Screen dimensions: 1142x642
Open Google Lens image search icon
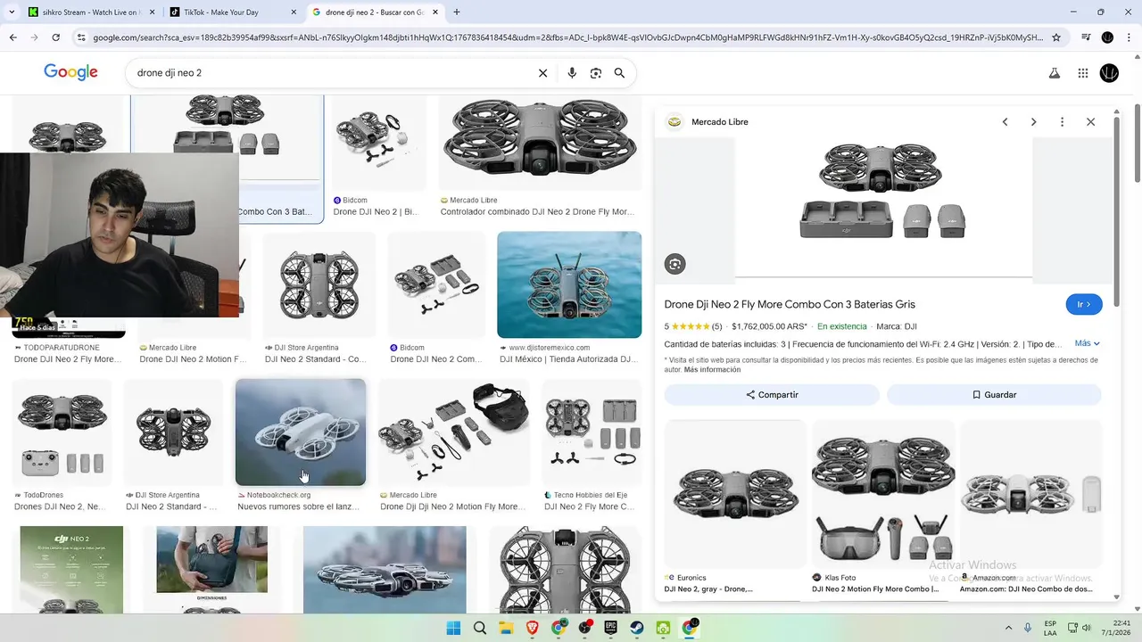click(x=596, y=73)
